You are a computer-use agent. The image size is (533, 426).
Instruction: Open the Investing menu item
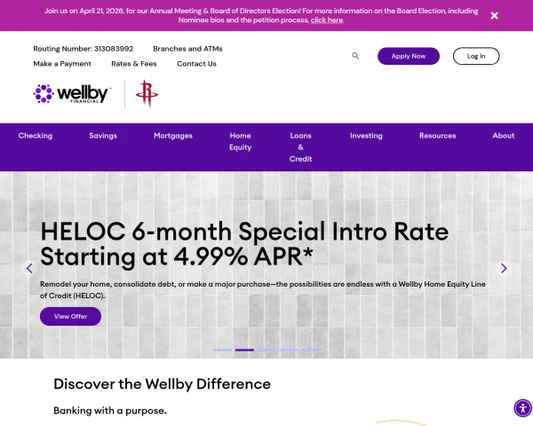pos(366,136)
